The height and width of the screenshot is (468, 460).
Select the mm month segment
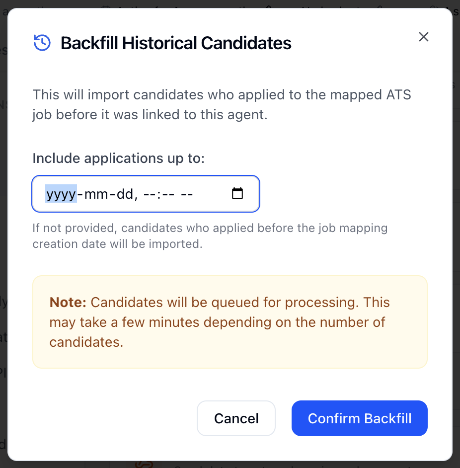click(95, 194)
